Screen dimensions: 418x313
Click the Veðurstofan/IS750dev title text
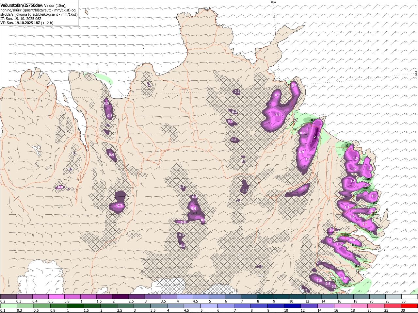pyautogui.click(x=21, y=6)
